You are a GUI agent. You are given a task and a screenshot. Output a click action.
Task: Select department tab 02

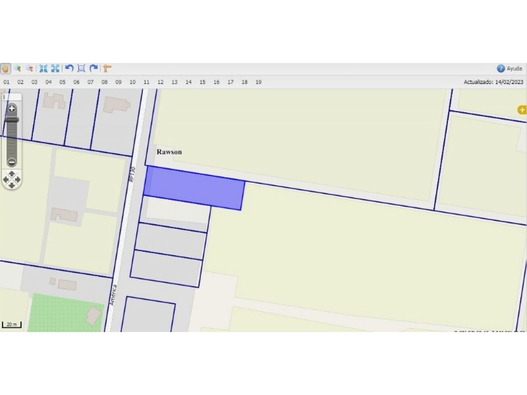21,82
